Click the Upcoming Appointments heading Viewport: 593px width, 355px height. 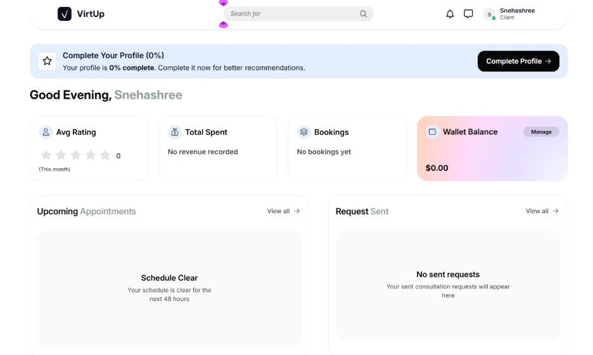86,211
